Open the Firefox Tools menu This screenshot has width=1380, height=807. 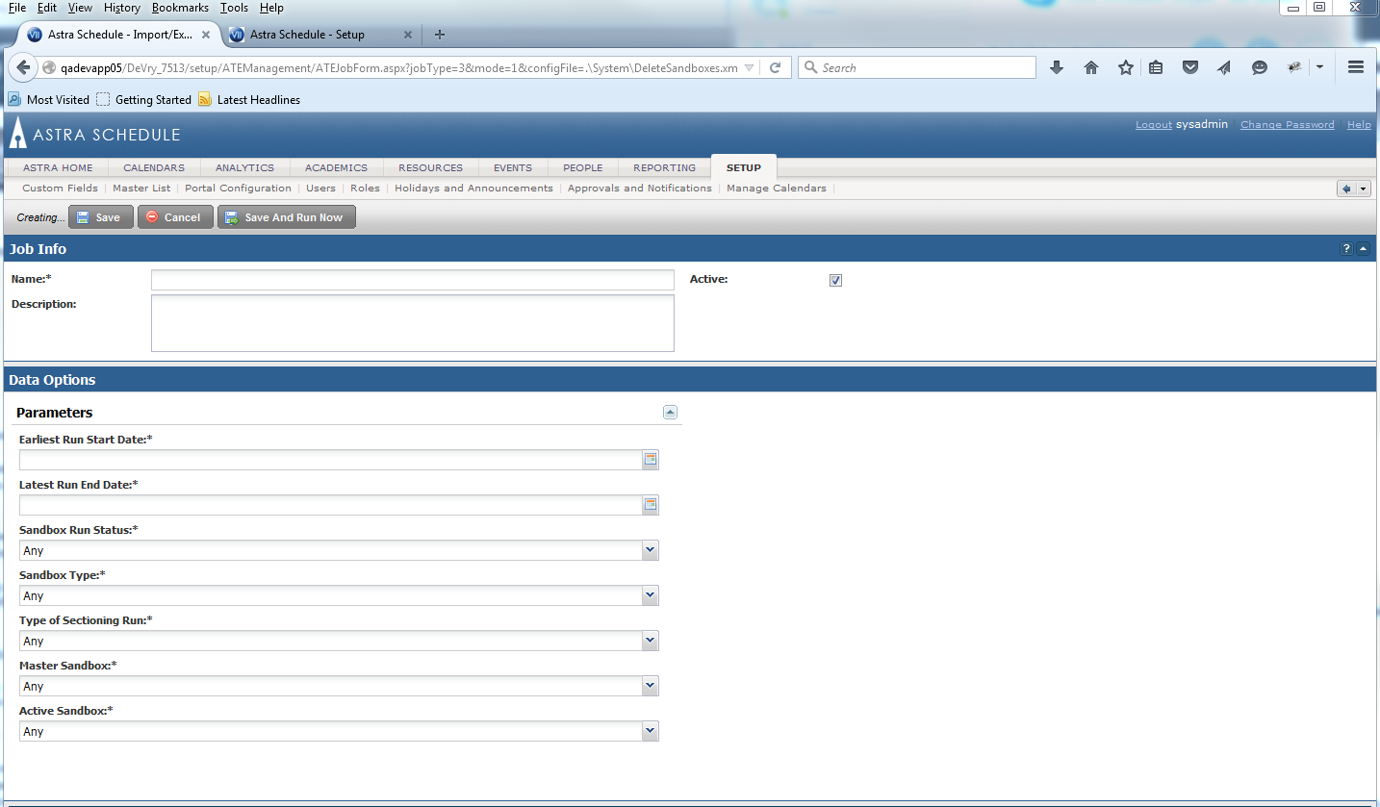pos(234,8)
